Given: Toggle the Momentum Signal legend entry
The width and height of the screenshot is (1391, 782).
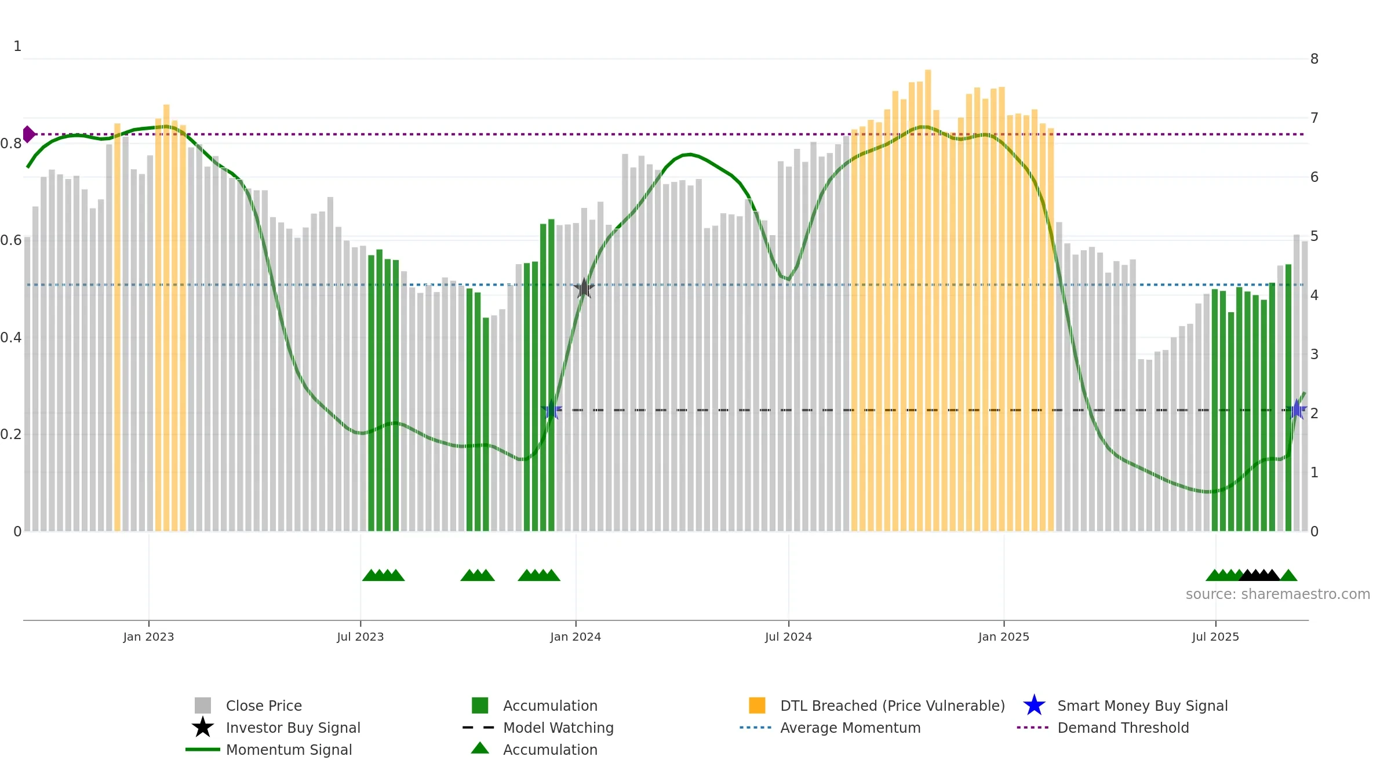Looking at the screenshot, I should (269, 750).
